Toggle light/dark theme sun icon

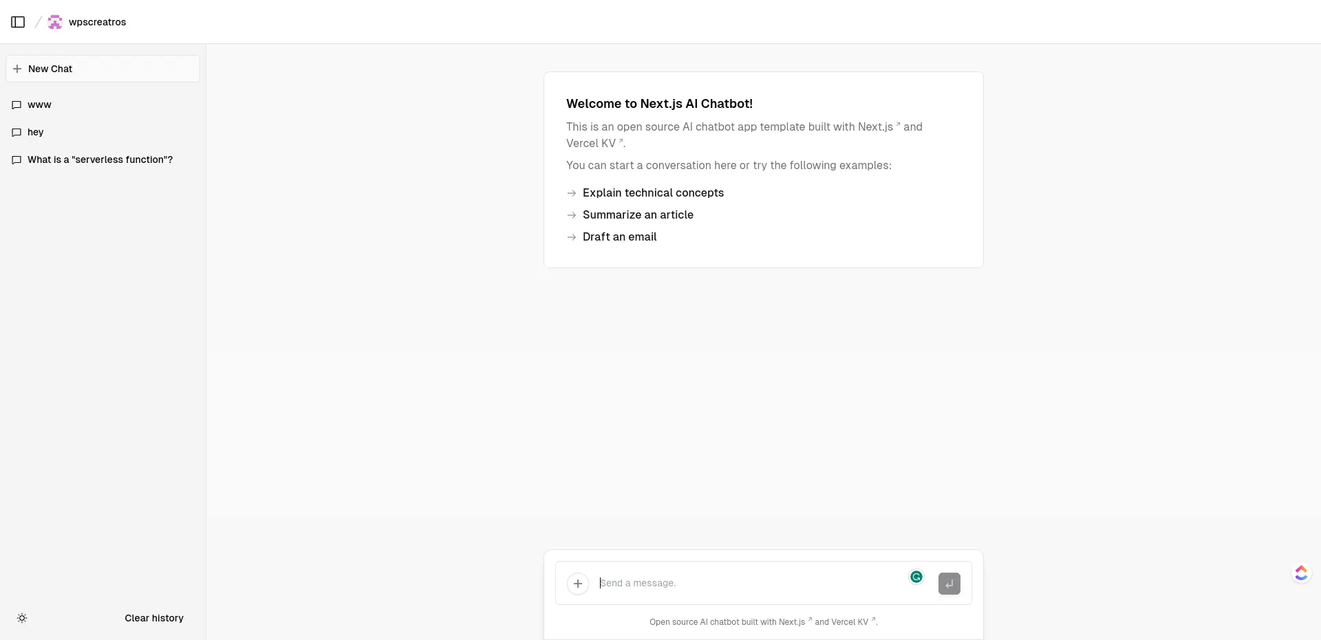point(22,618)
